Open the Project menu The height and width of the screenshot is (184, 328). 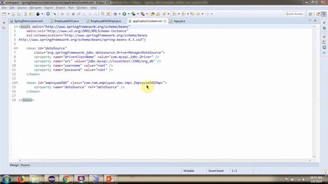coord(60,8)
